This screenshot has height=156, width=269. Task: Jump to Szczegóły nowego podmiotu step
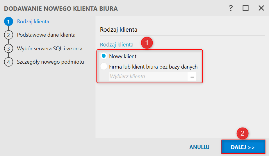[x=51, y=62]
